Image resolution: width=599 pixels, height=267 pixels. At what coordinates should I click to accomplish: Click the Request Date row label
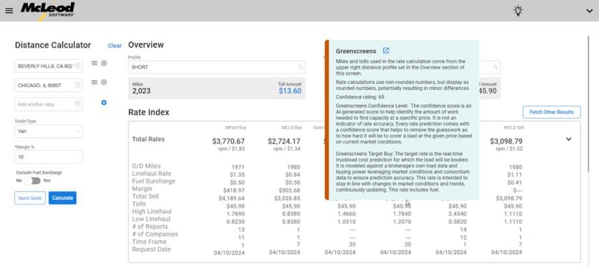[x=151, y=249]
